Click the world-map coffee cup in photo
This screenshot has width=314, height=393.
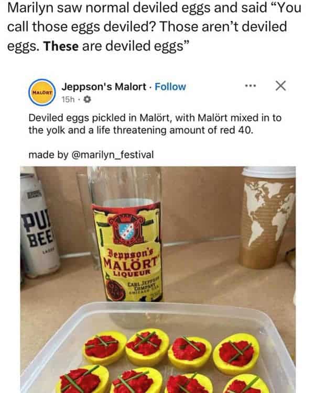coord(267,218)
